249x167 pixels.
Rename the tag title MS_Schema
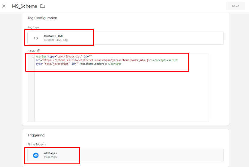pyautogui.click(x=25, y=6)
